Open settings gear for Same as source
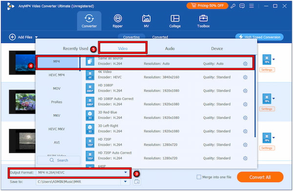This screenshot has width=293, height=191. pyautogui.click(x=245, y=64)
